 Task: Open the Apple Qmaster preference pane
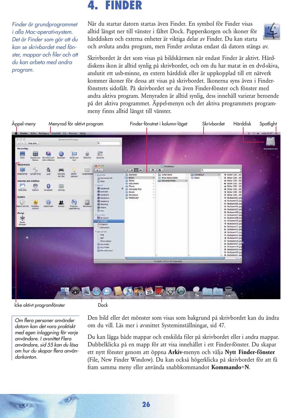click(x=22, y=220)
